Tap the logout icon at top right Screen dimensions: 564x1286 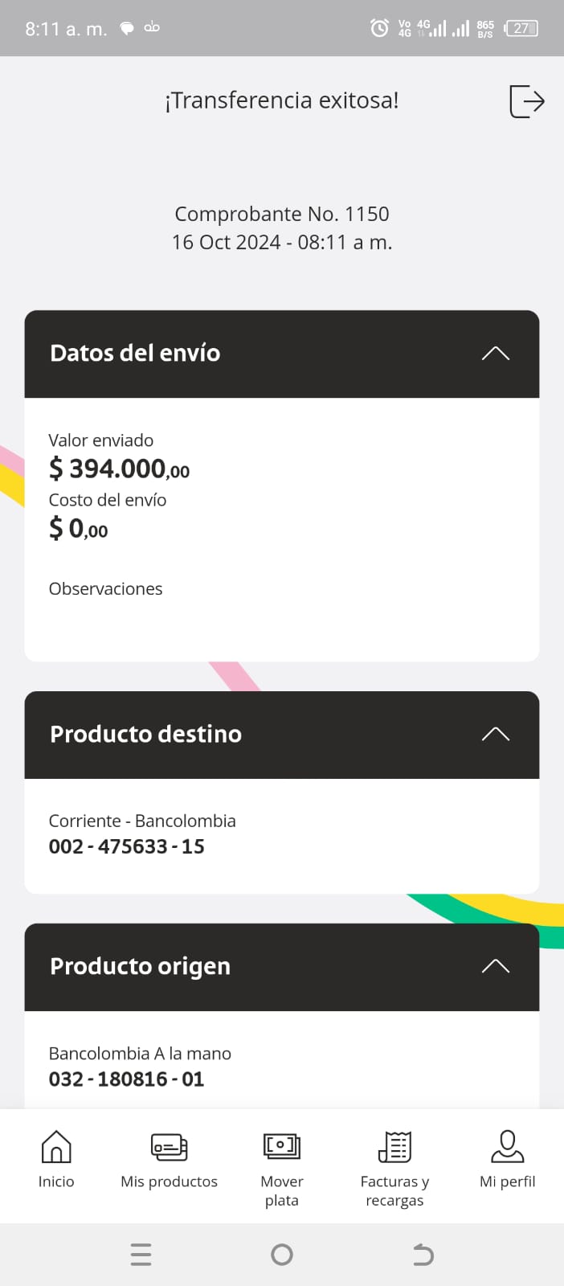coord(527,101)
